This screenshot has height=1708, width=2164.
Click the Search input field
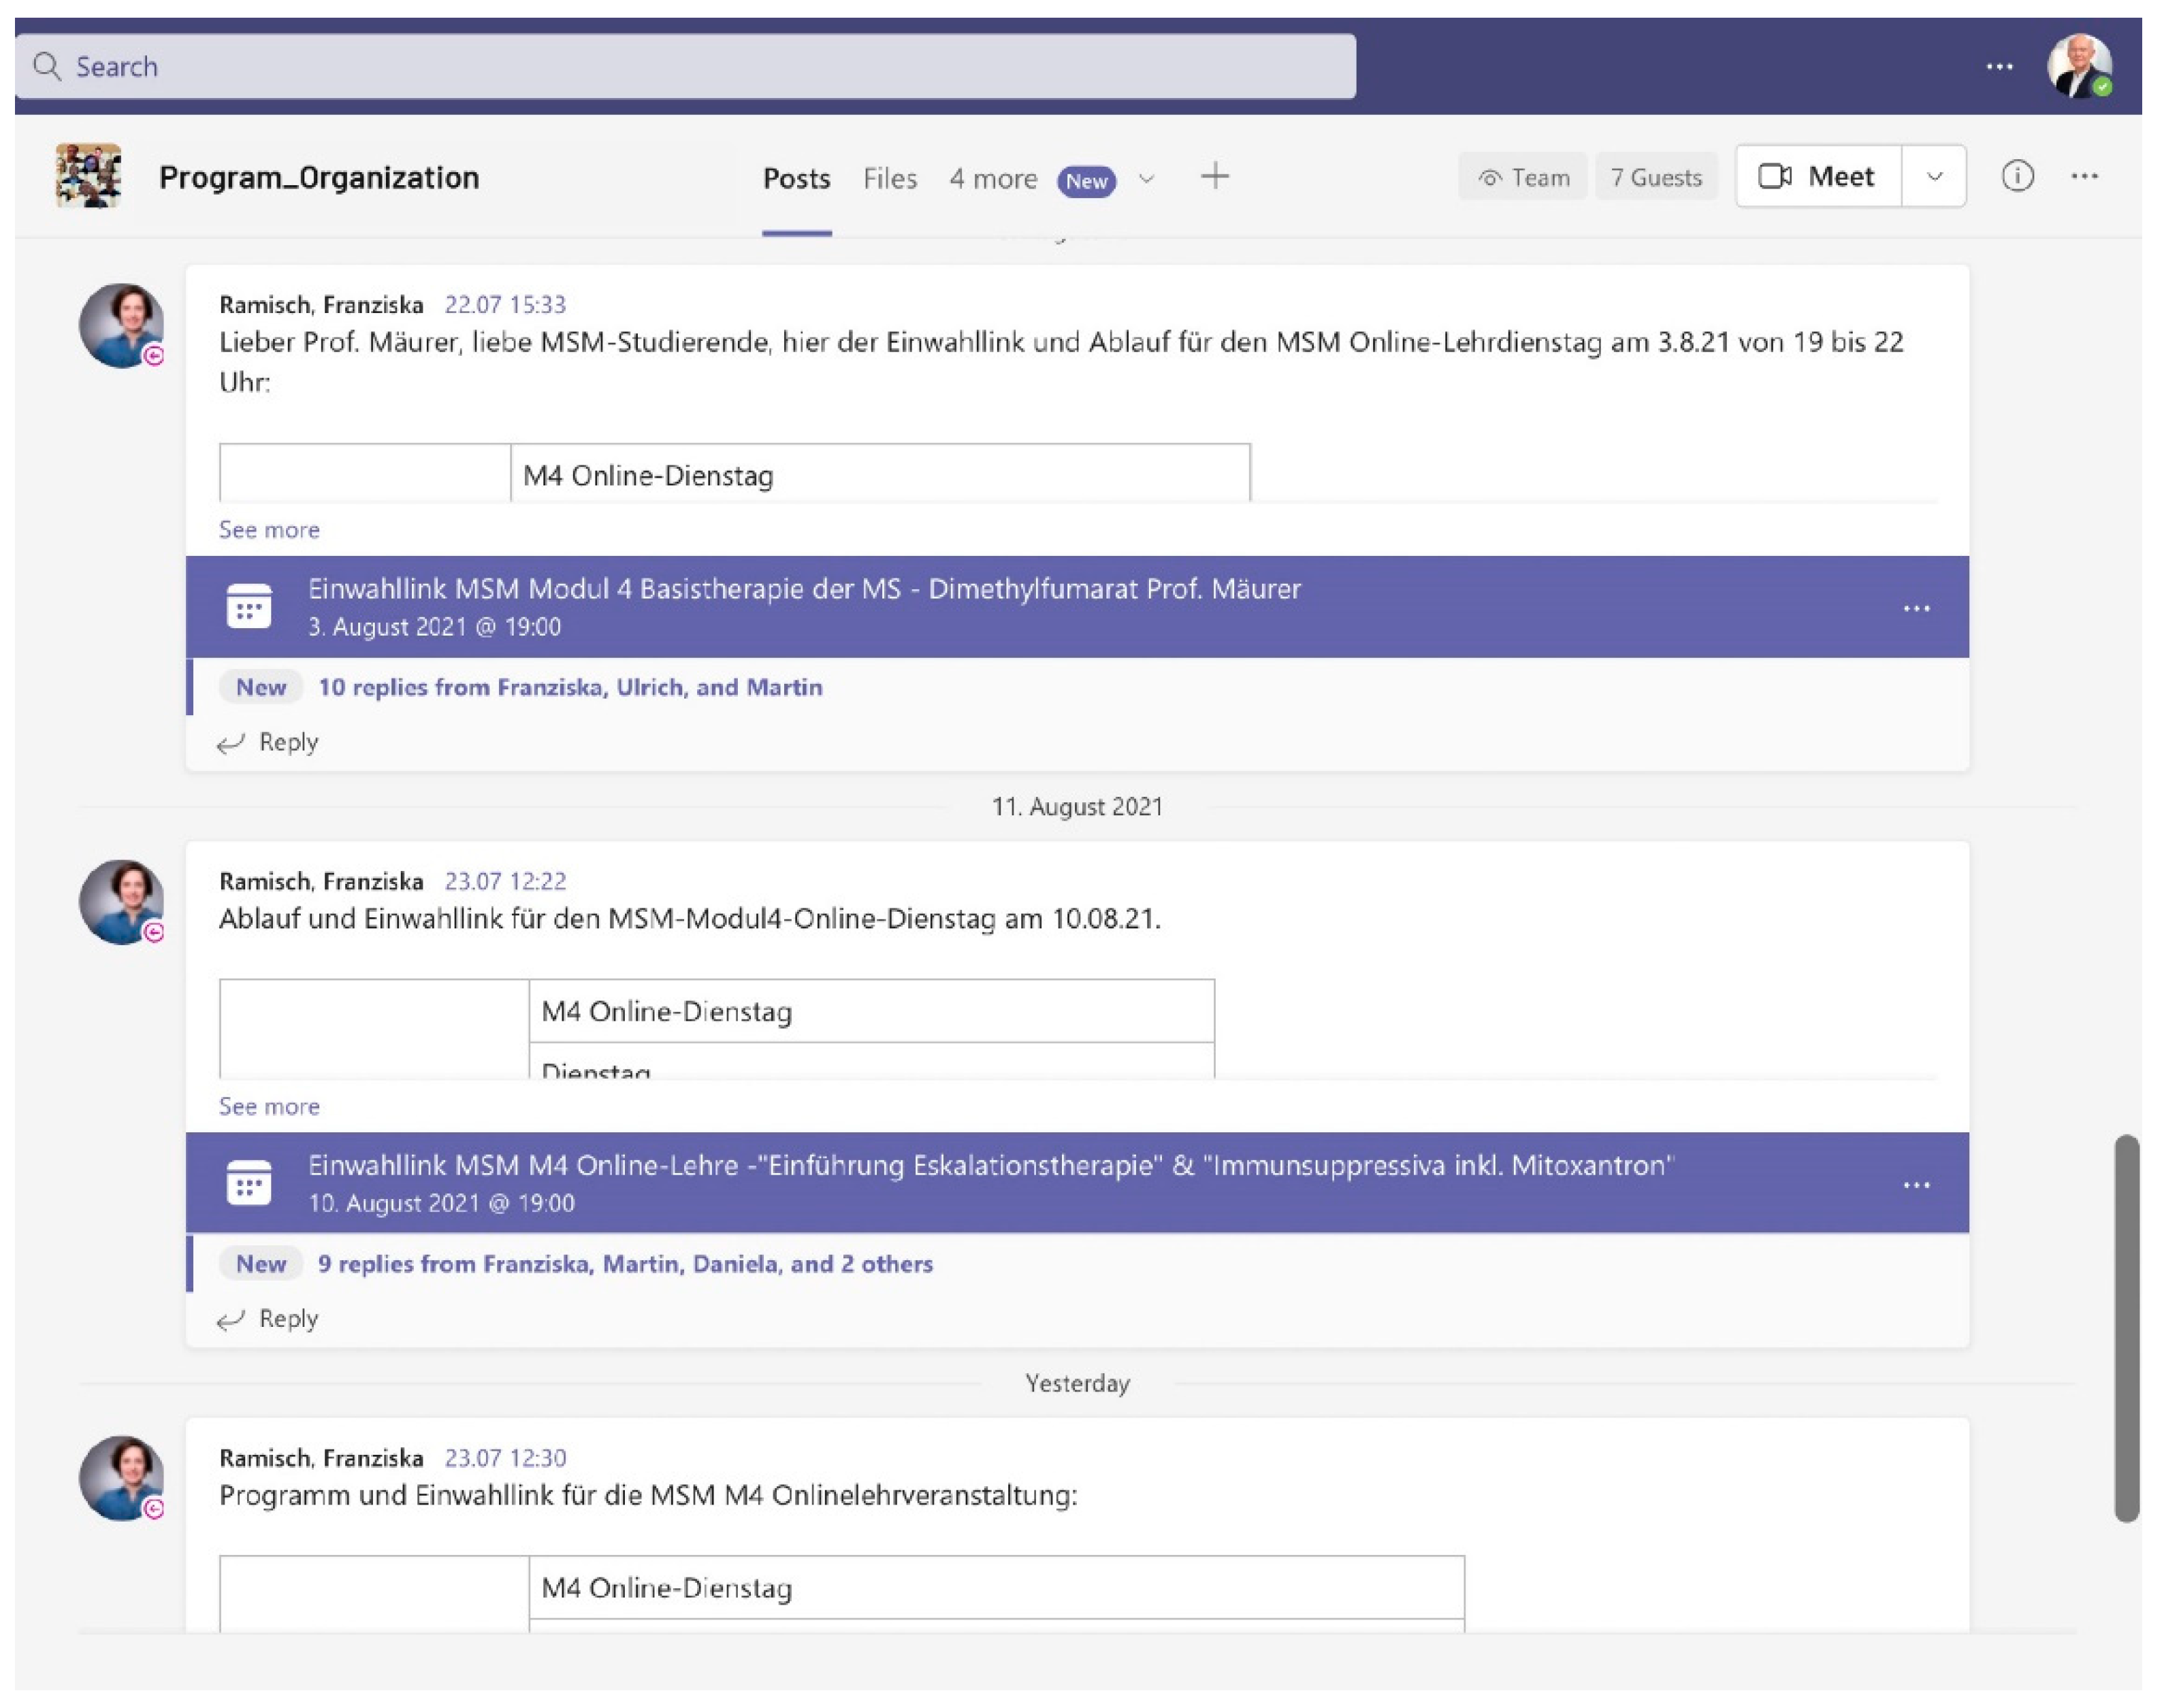pyautogui.click(x=685, y=67)
